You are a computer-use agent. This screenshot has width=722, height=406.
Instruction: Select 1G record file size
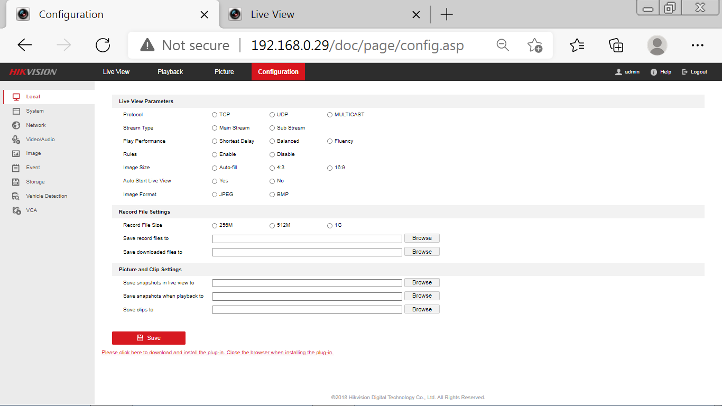(330, 226)
